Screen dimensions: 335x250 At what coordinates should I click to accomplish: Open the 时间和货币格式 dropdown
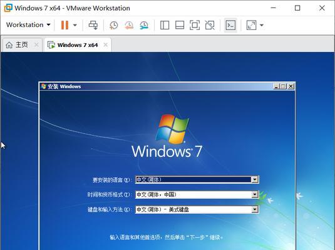point(255,194)
